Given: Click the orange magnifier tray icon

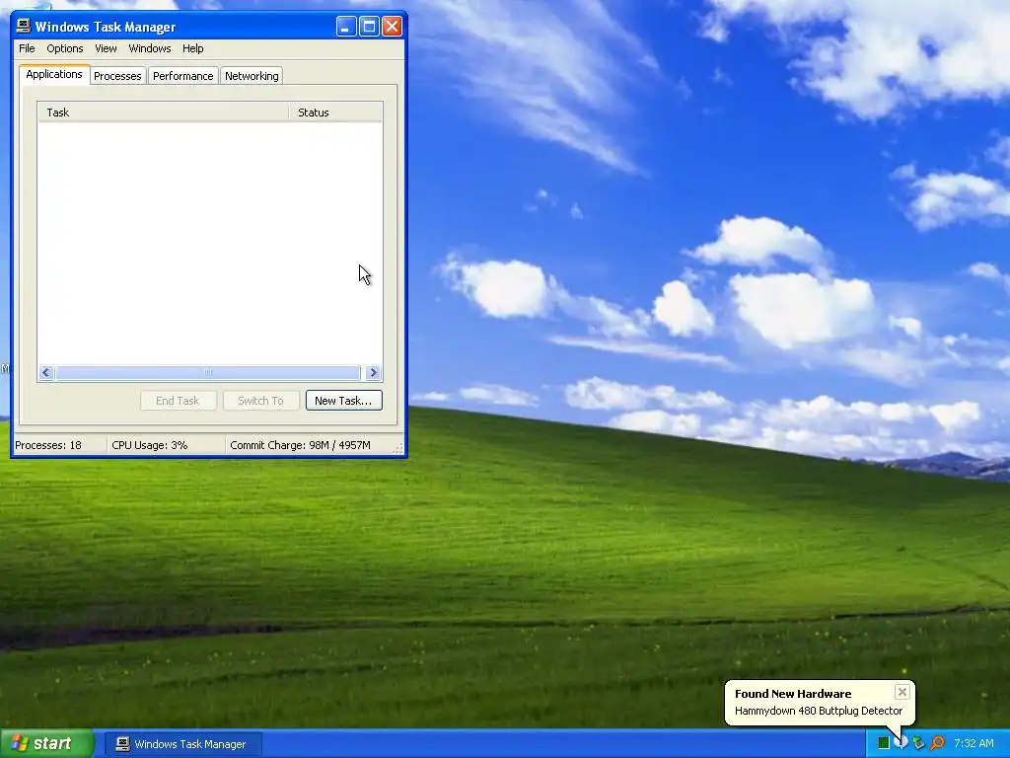Looking at the screenshot, I should [x=937, y=743].
